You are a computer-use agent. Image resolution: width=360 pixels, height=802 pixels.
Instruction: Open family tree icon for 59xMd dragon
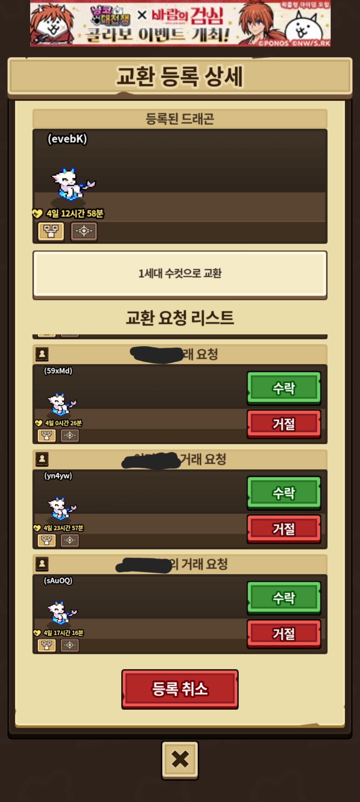tap(47, 435)
